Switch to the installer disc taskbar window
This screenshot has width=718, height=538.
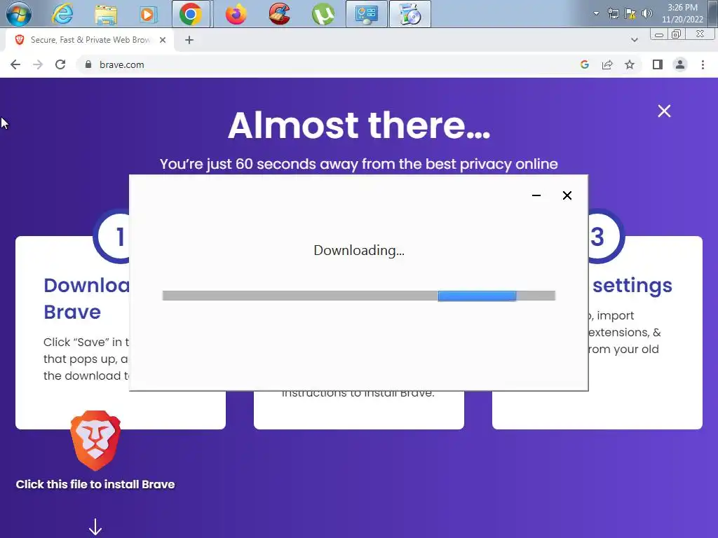click(x=409, y=14)
